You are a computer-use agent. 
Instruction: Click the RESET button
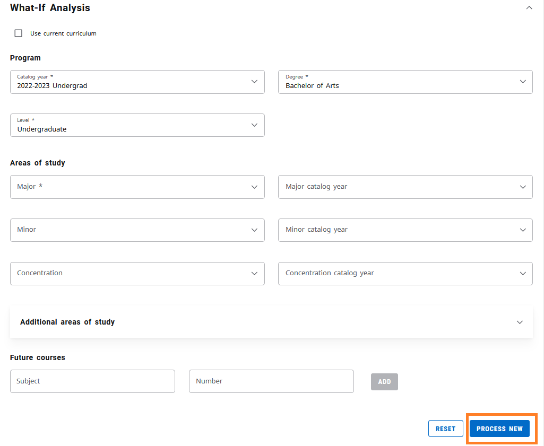tap(445, 428)
